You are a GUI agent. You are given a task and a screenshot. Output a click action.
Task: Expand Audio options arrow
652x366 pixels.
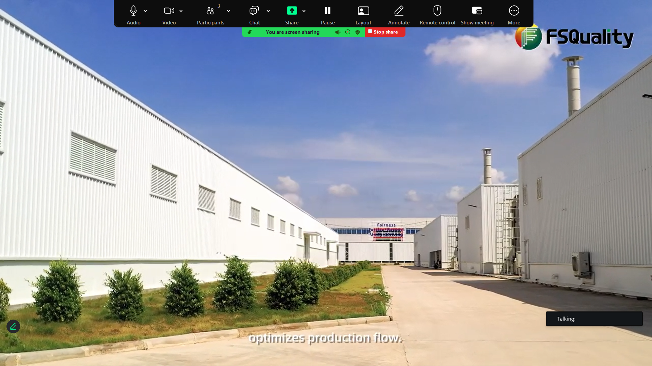[145, 11]
